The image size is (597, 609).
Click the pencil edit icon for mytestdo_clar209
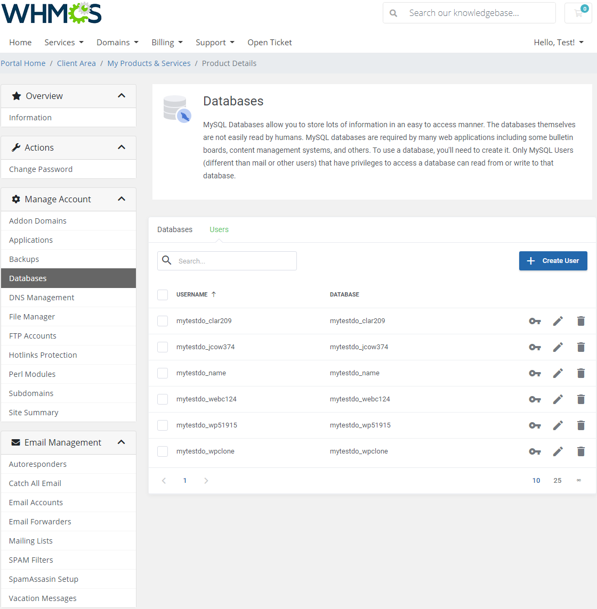click(x=558, y=321)
